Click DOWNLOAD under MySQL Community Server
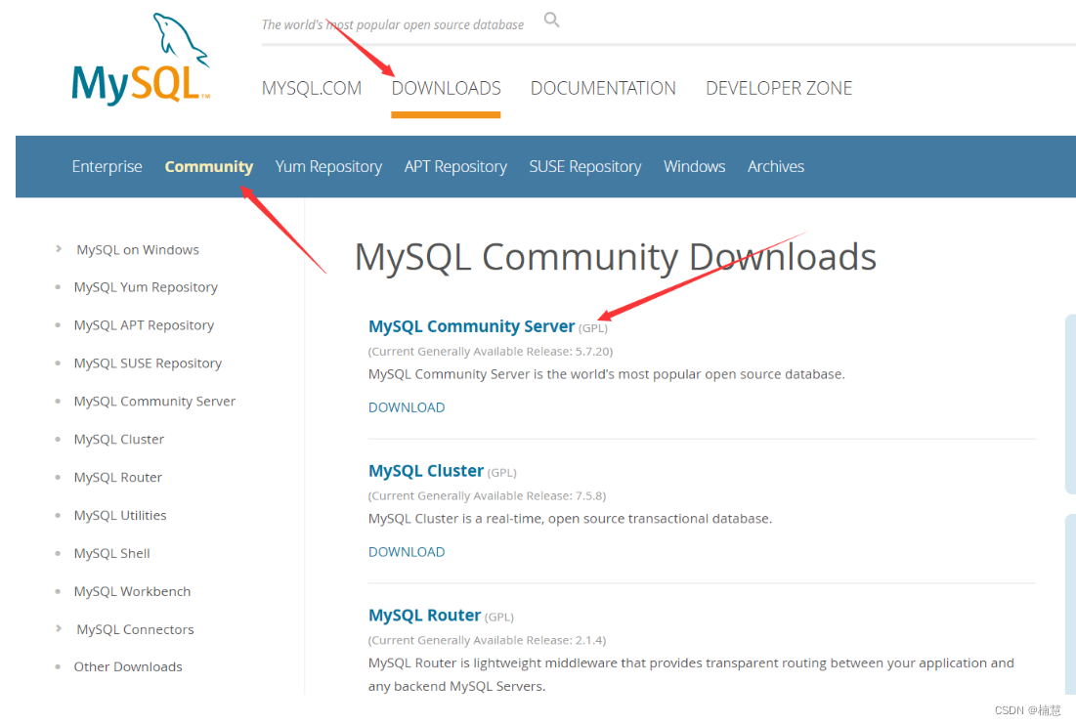This screenshot has width=1076, height=725. [x=407, y=407]
